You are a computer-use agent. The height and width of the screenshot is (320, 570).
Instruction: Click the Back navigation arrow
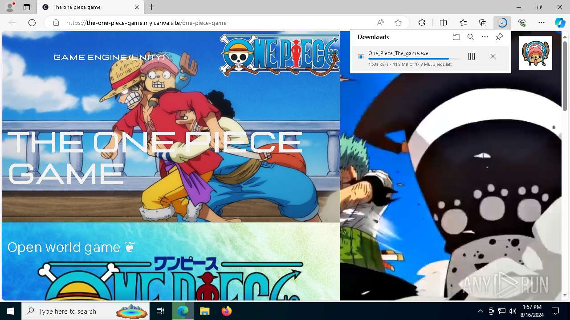click(12, 23)
